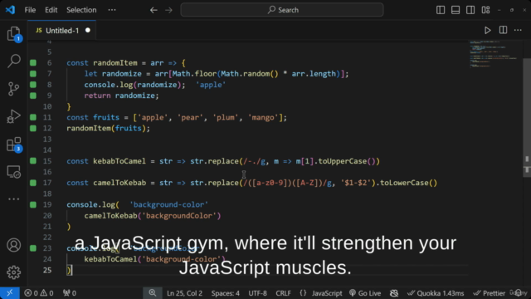
Task: Toggle bottom panel layout
Action: [455, 10]
